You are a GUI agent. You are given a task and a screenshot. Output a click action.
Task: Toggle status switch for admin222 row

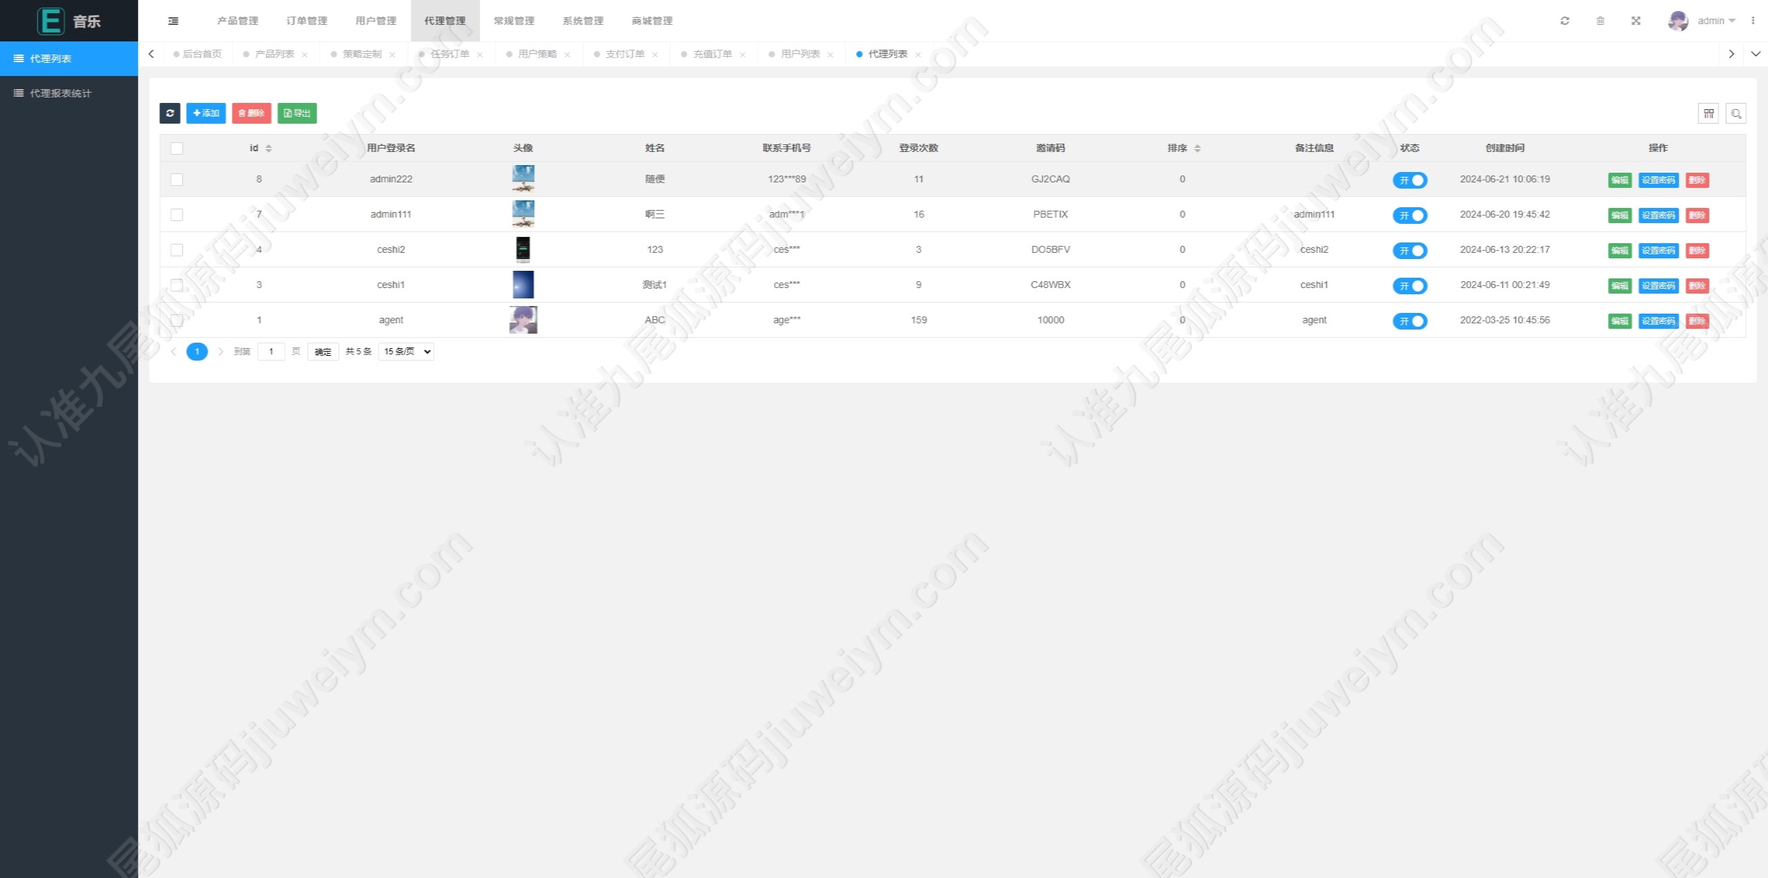click(1410, 180)
